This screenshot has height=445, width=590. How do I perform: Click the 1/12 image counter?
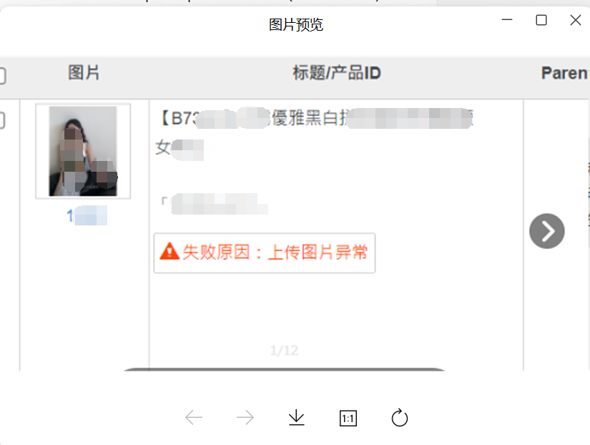284,351
